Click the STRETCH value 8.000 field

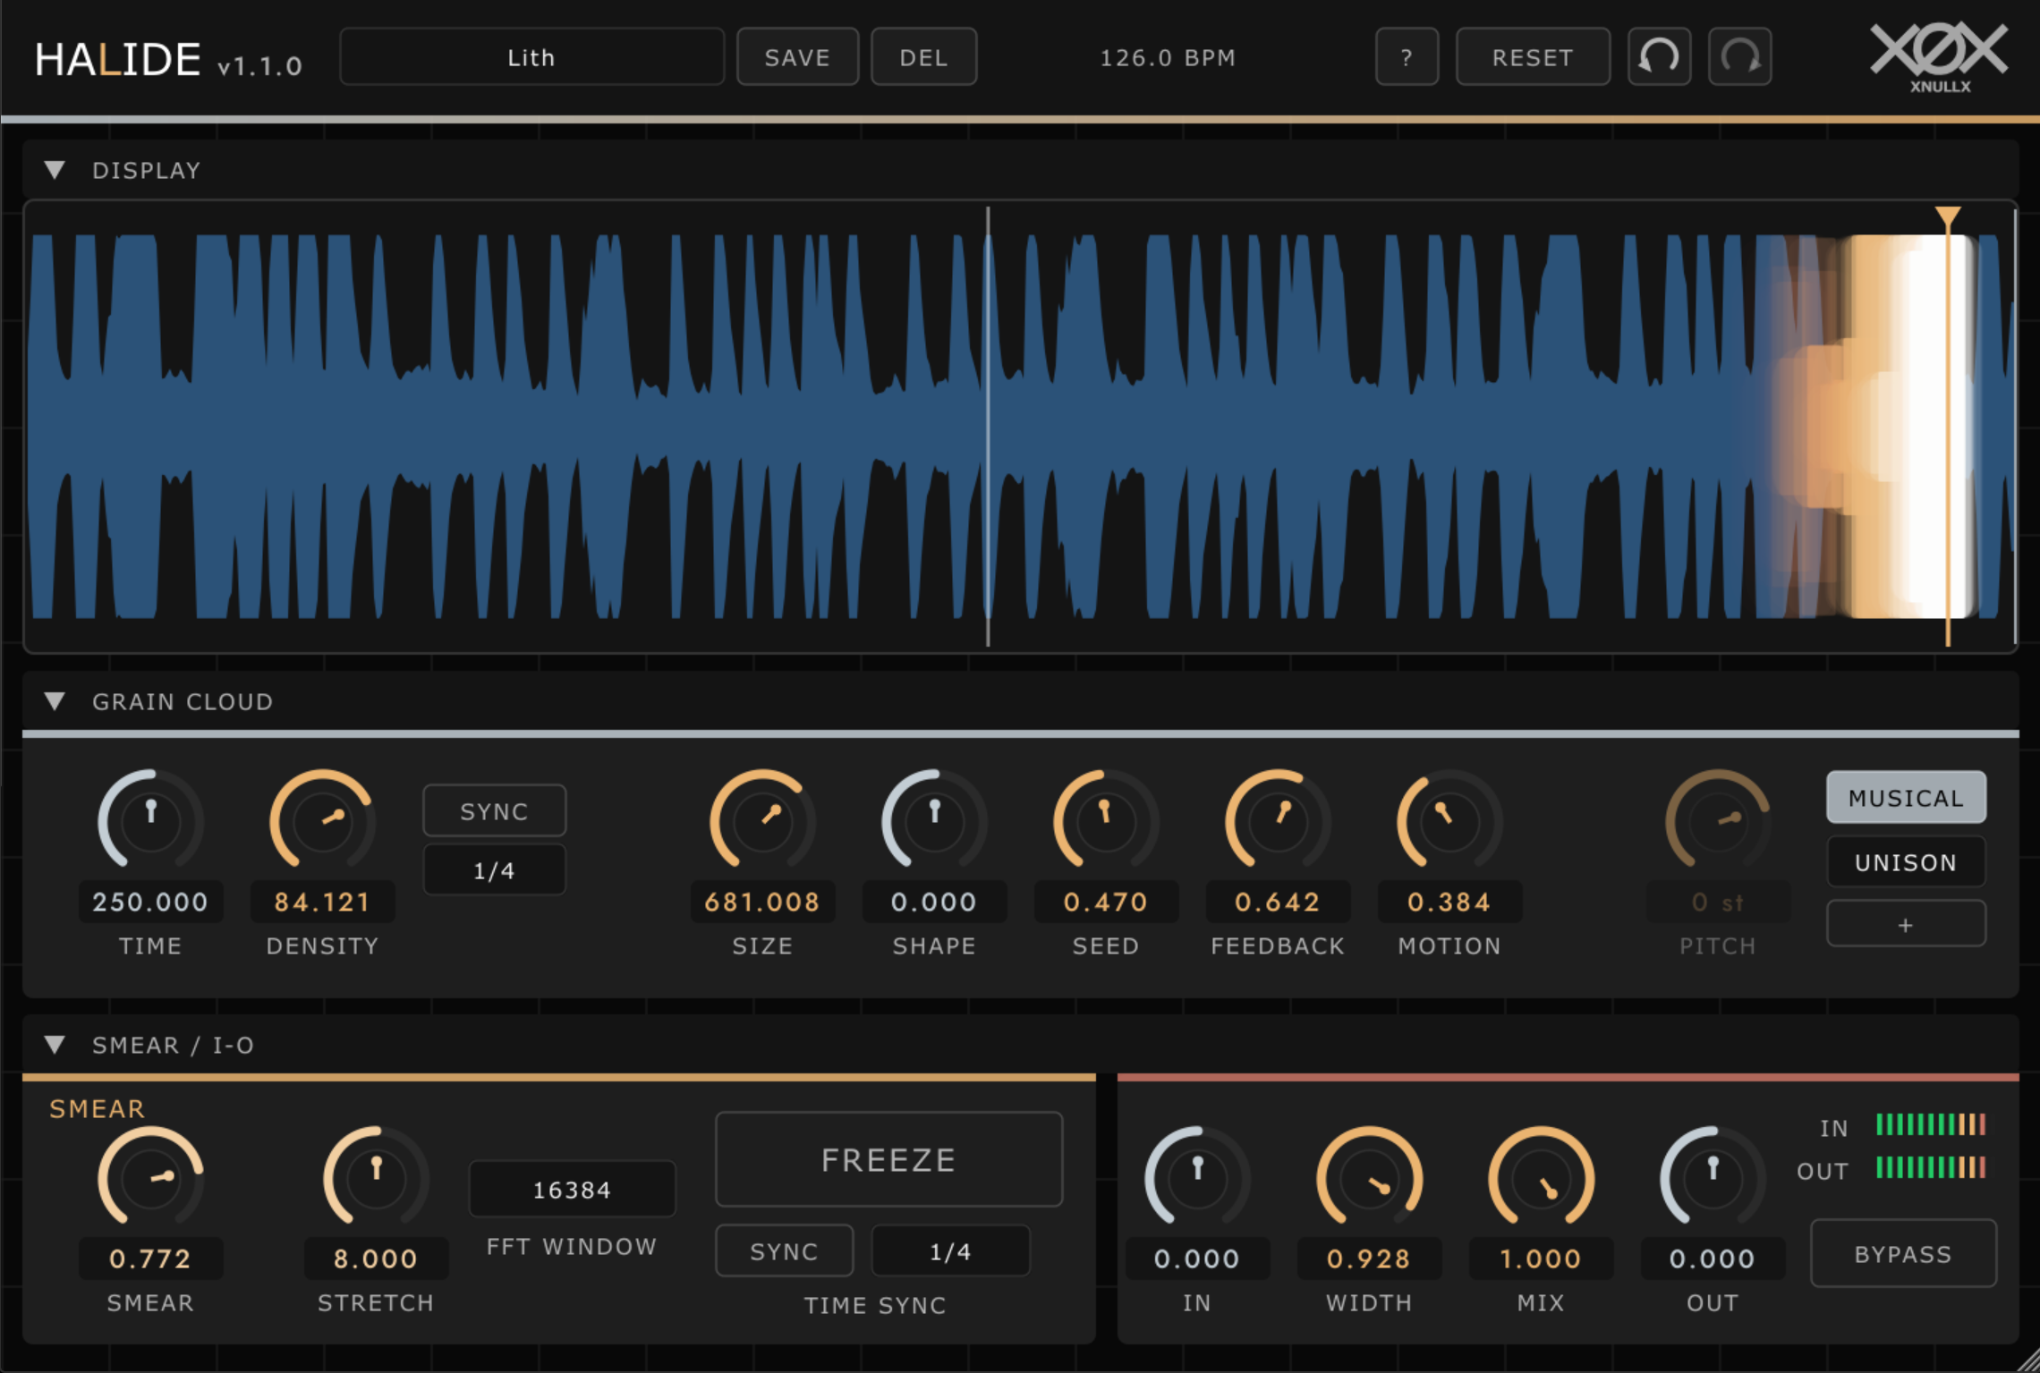(376, 1259)
